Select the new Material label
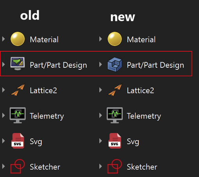Screen dimensions: 199x177 pyautogui.click(x=141, y=40)
